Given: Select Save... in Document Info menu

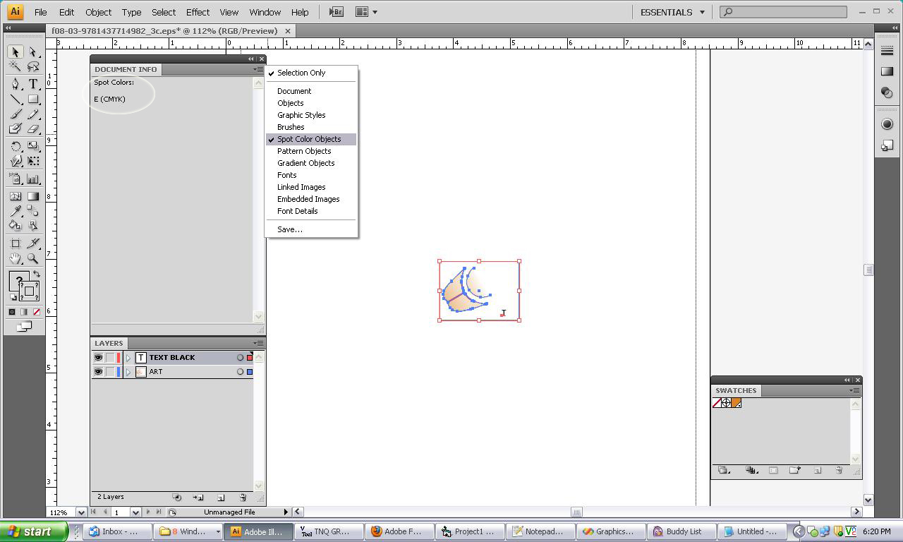Looking at the screenshot, I should click(x=311, y=229).
